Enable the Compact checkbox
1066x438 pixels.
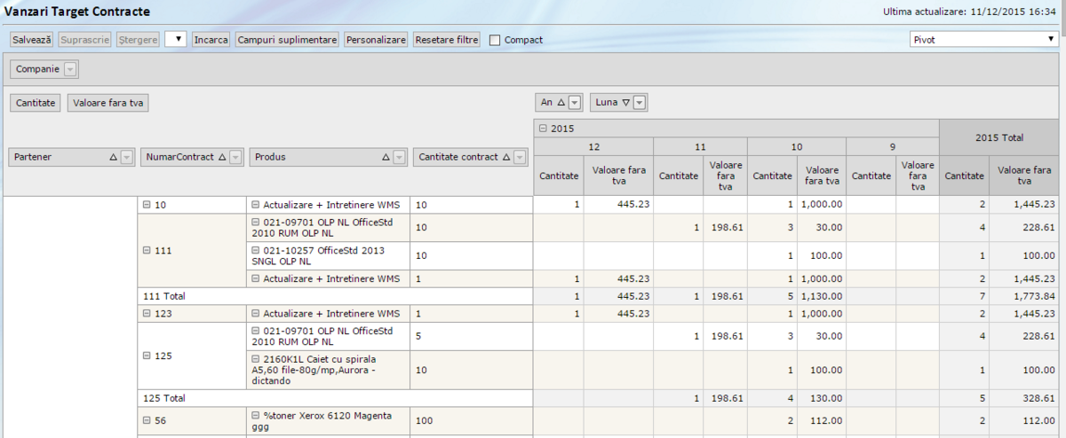(x=495, y=40)
